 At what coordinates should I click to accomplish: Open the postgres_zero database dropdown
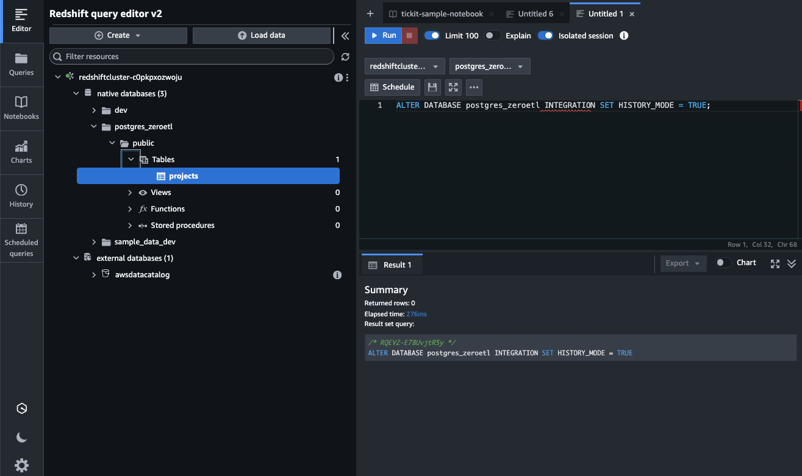(x=490, y=66)
